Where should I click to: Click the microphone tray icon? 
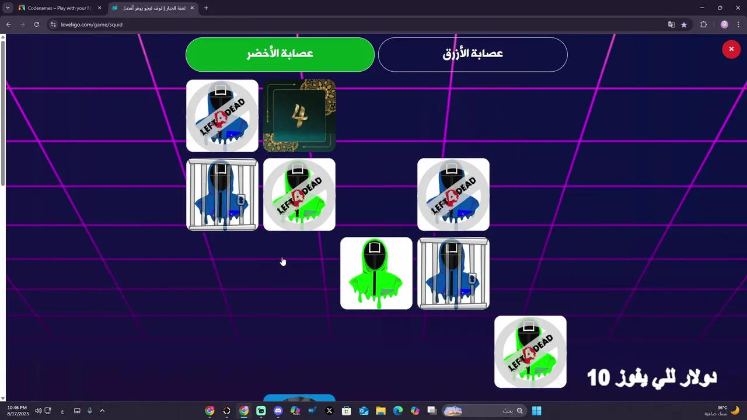tap(90, 411)
